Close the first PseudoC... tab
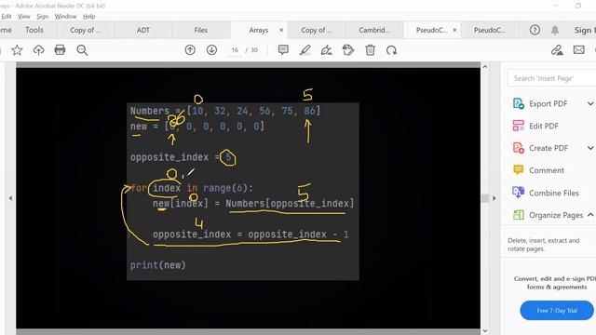 click(454, 30)
